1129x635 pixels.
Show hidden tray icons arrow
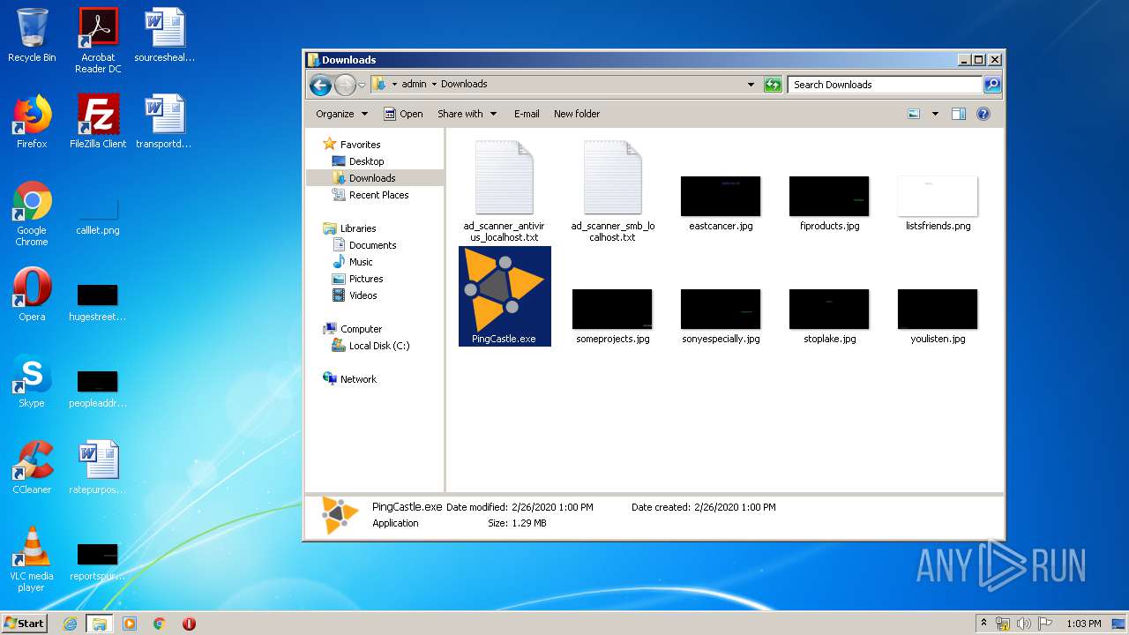[x=983, y=624]
